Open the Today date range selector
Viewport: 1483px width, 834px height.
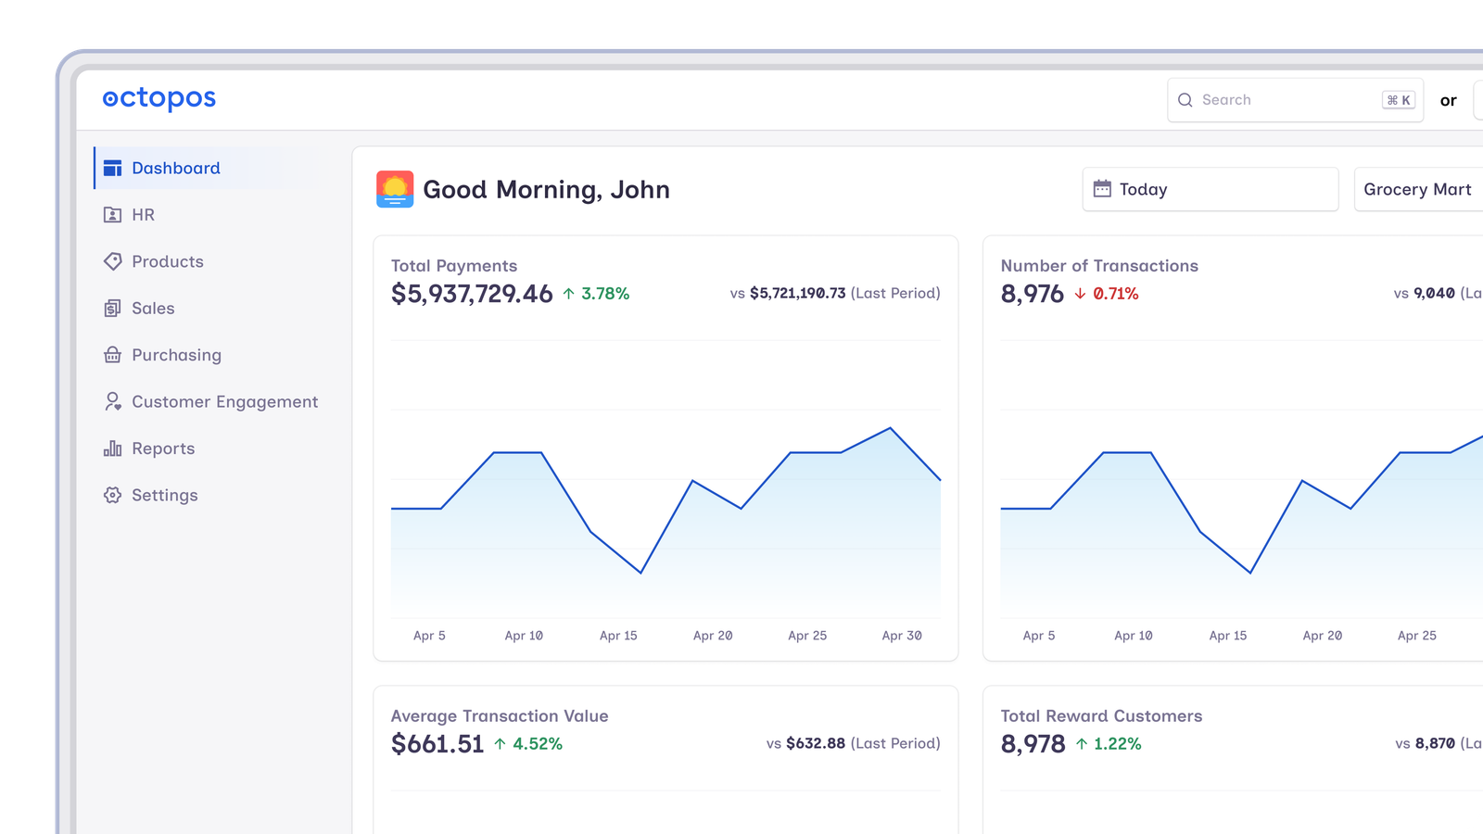pos(1210,189)
